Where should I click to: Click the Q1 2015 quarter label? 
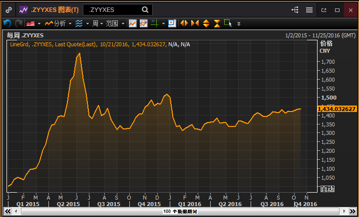pos(27,204)
